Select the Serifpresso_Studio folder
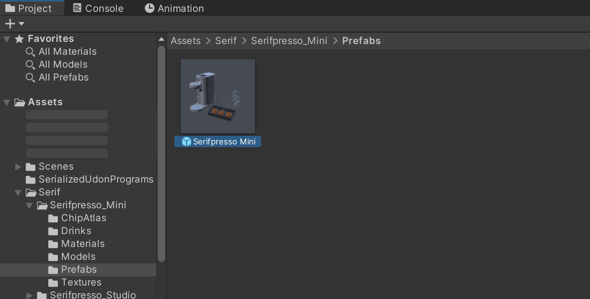Viewport: 590px width, 299px height. (x=93, y=295)
